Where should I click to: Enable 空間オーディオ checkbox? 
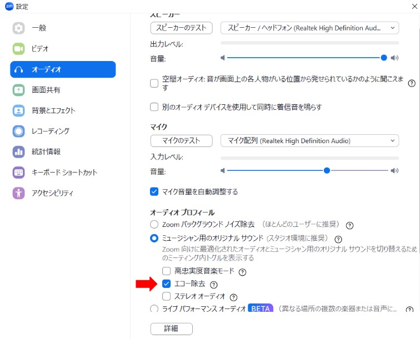[x=154, y=83]
